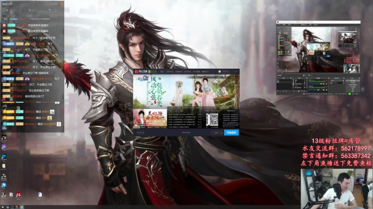Open settings gear of second OBS mixer channel
373x209 pixels.
[x=326, y=90]
